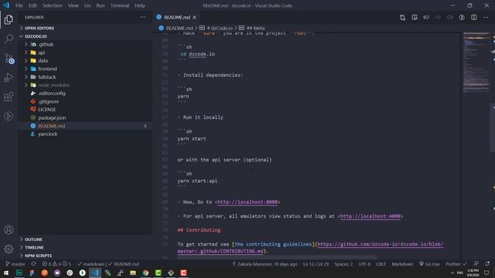The height and width of the screenshot is (278, 495).
Task: Change the CRLF end-of-line setting
Action: pyautogui.click(x=381, y=264)
